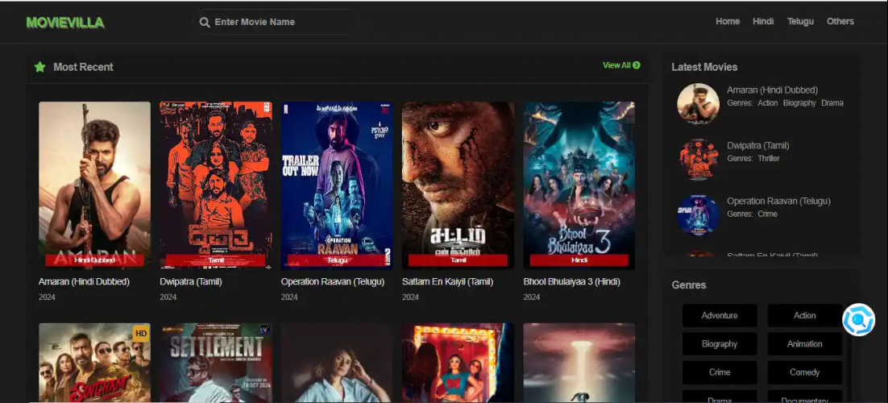Click the Singham poster with HD badge
The height and width of the screenshot is (403, 888).
[94, 363]
